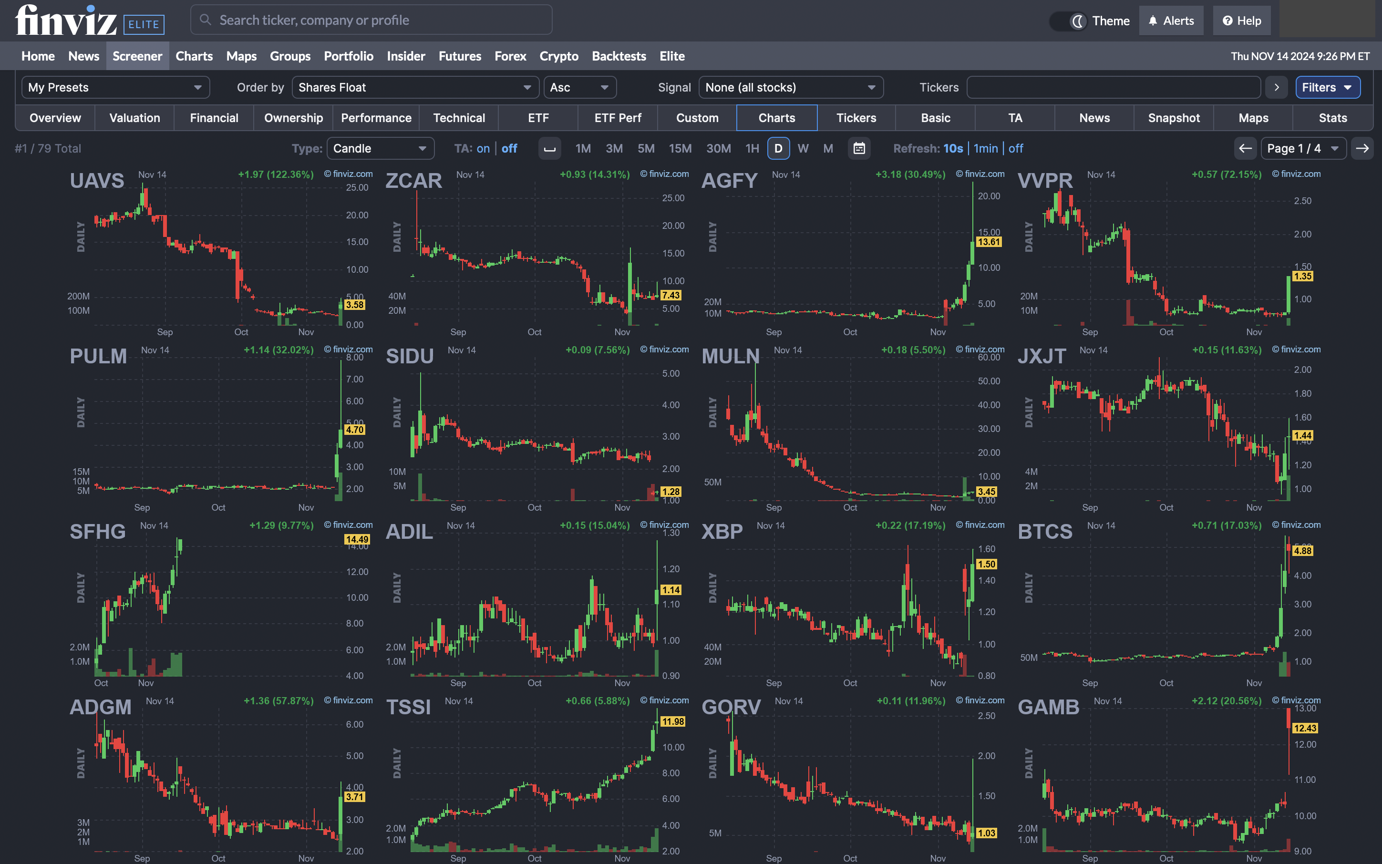Click the previous page arrow
This screenshot has width=1382, height=864.
[x=1245, y=148]
